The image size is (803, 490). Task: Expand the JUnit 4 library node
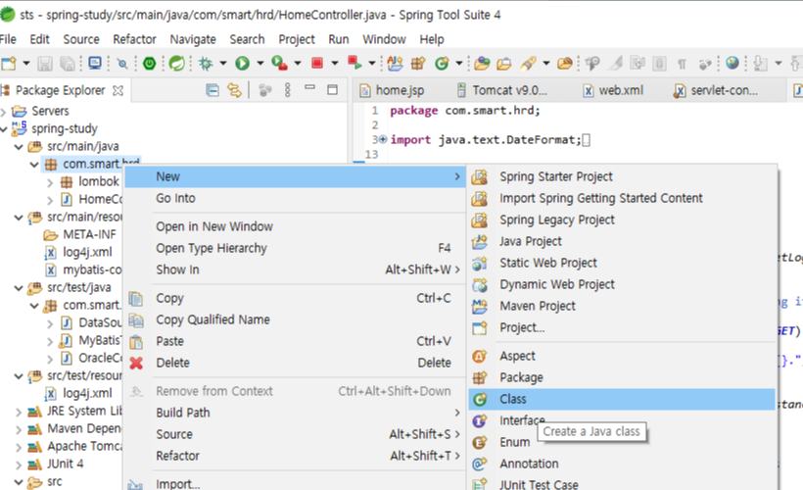(x=19, y=465)
